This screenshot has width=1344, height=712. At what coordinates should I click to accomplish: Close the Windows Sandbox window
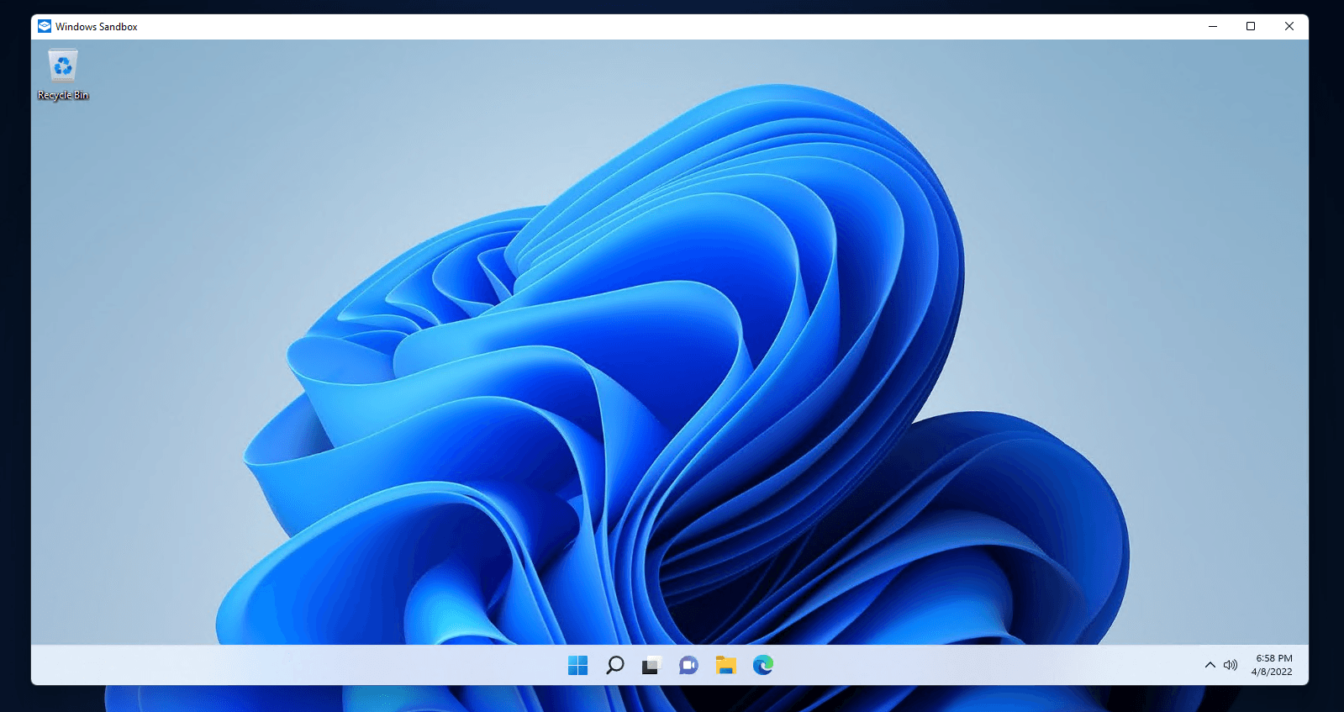tap(1289, 26)
